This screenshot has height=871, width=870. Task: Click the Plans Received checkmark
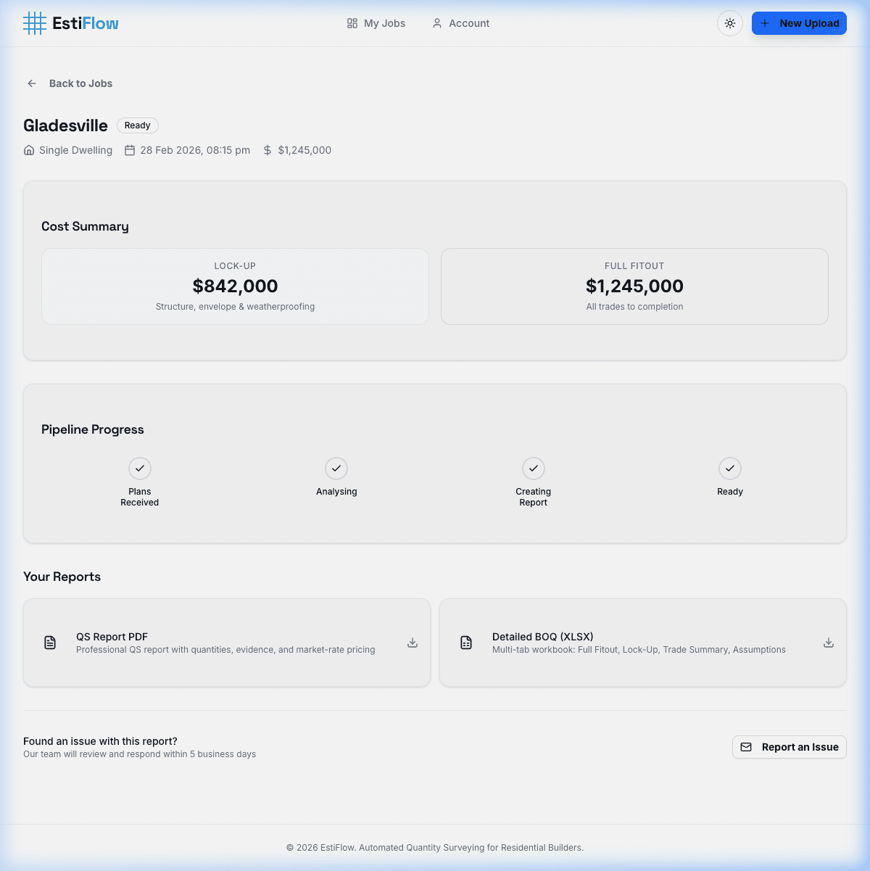pos(139,468)
